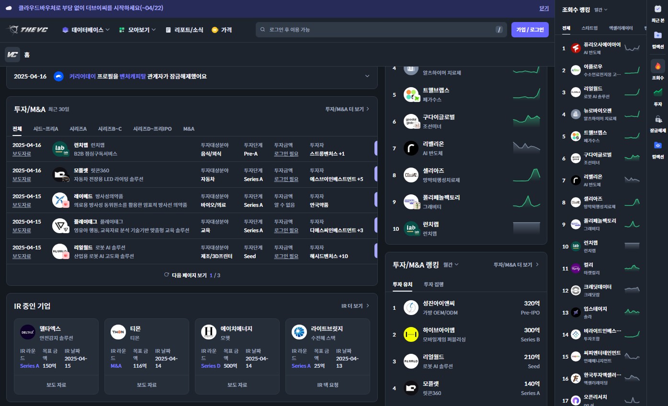Image resolution: width=668 pixels, height=406 pixels.
Task: Open the 뉴로바이오젠 entry in the sidebar ranking
Action: [x=601, y=114]
